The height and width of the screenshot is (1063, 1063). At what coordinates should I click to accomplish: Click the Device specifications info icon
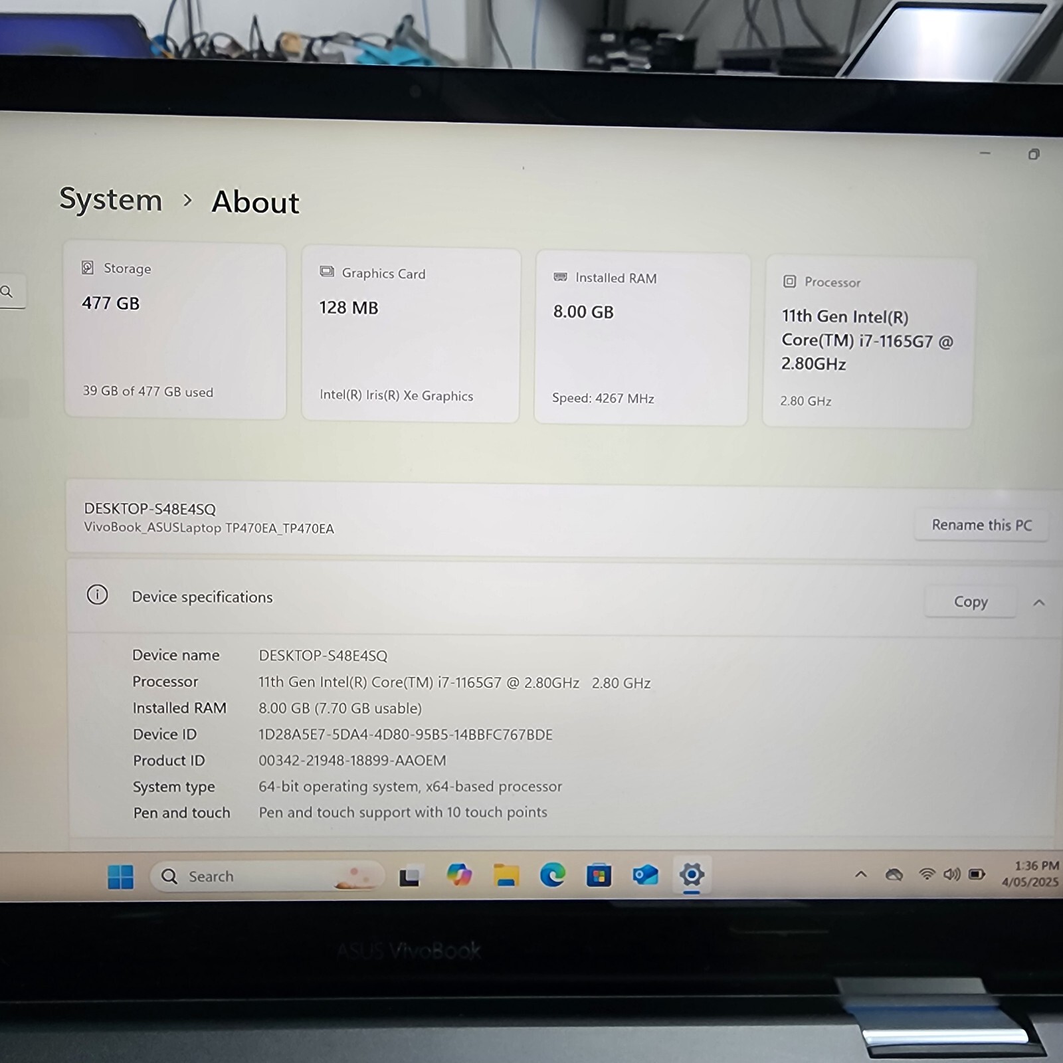(x=97, y=595)
